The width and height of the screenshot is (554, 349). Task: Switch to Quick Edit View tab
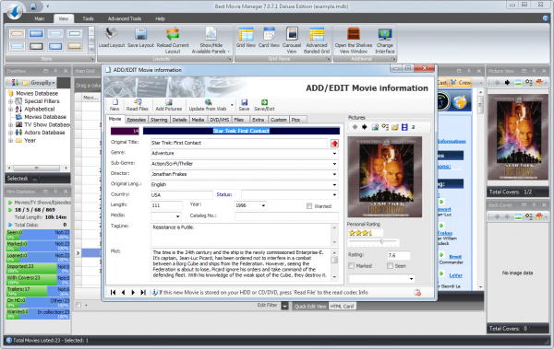click(x=310, y=307)
